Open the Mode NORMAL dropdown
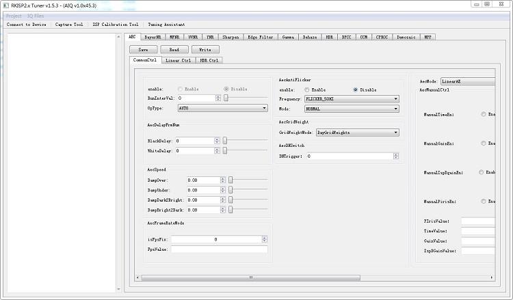Screen dimensions: 513x300 click(352, 109)
